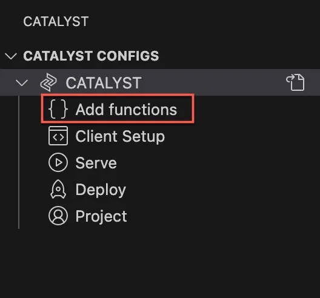Click the Serve play circle icon

click(58, 162)
